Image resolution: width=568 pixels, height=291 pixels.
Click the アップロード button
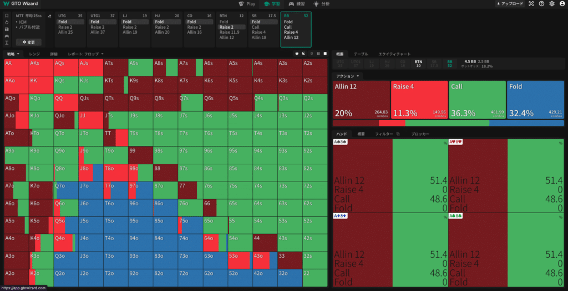pos(510,4)
